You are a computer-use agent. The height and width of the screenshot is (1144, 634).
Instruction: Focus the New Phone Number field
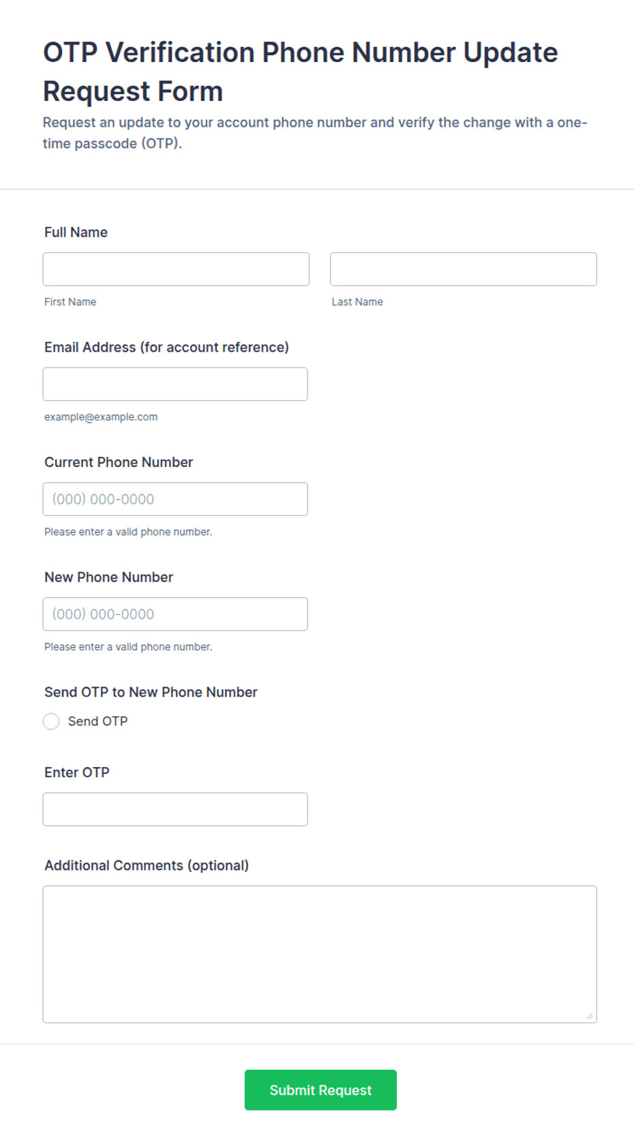[x=175, y=614]
